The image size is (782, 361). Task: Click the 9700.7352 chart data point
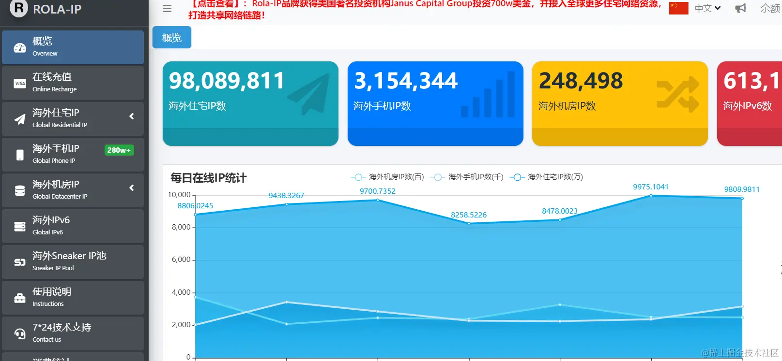click(x=378, y=200)
